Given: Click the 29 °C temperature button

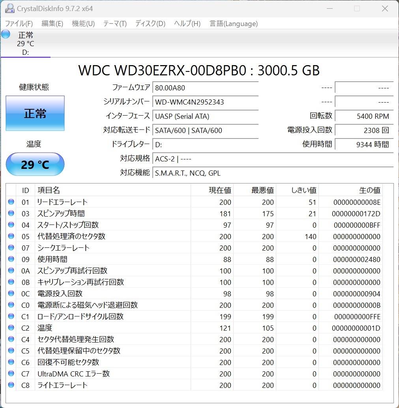Looking at the screenshot, I should (x=35, y=164).
